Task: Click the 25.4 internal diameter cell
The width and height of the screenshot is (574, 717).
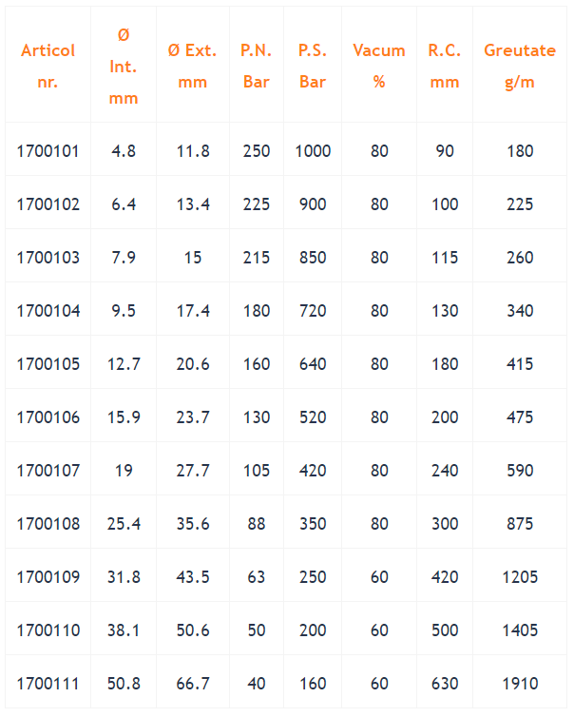Action: point(124,524)
